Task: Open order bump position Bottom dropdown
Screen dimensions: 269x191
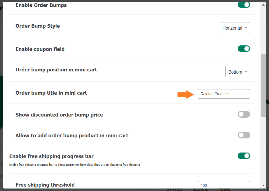Action: pos(238,71)
